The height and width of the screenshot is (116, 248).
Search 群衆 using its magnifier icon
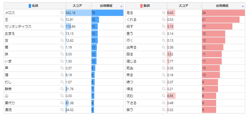coord(62,89)
